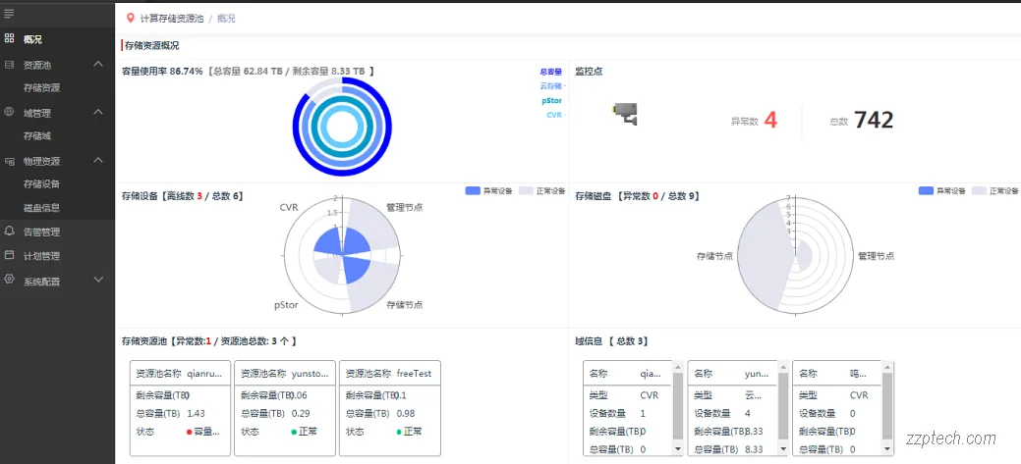Click the pStor label on radar chart
This screenshot has width=1021, height=464.
(x=285, y=304)
